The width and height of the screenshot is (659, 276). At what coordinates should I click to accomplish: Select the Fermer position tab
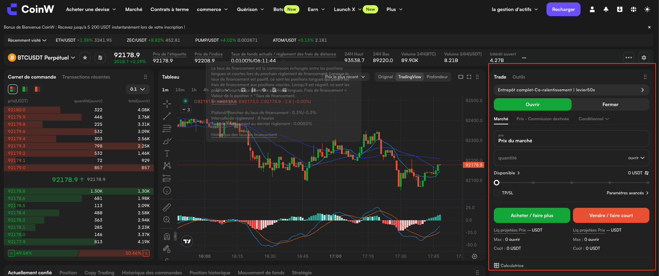(610, 104)
